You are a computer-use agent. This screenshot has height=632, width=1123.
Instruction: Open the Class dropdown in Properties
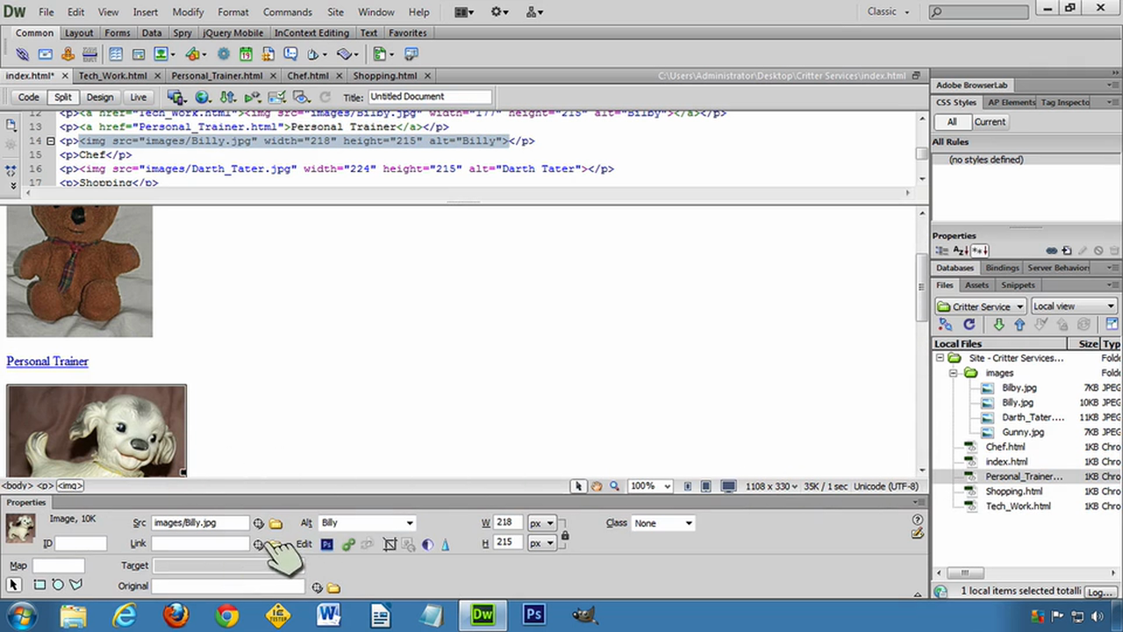662,522
